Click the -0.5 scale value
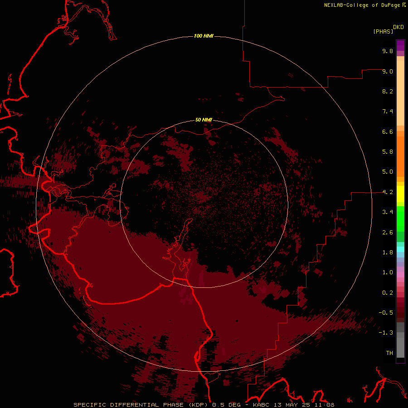The width and height of the screenshot is (408, 408). click(x=386, y=313)
